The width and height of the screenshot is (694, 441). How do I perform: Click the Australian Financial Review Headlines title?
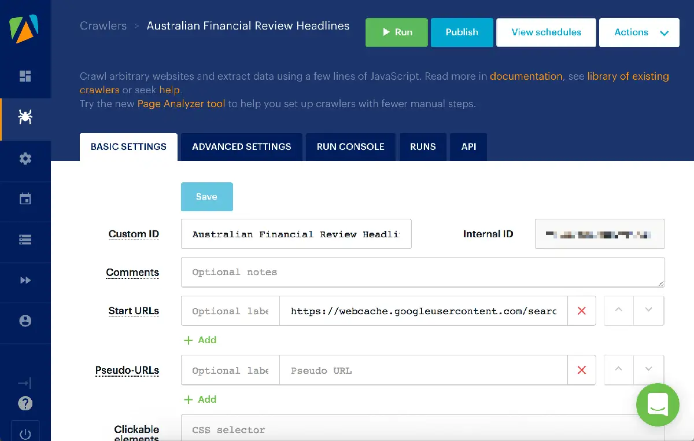[248, 26]
